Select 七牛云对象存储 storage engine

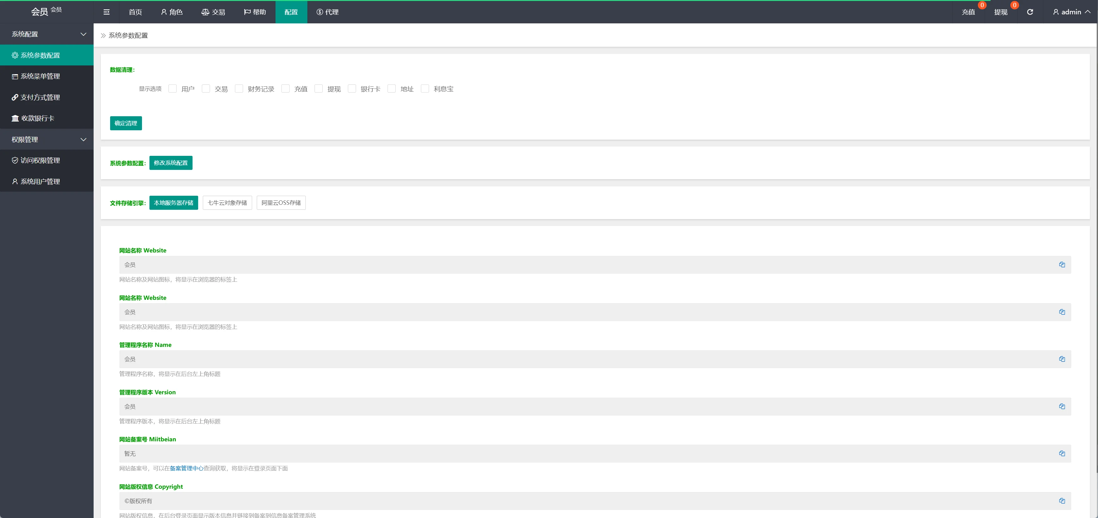227,203
